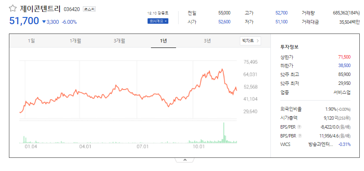Click the 투자정보 heading
This screenshot has height=171, width=364.
click(289, 47)
